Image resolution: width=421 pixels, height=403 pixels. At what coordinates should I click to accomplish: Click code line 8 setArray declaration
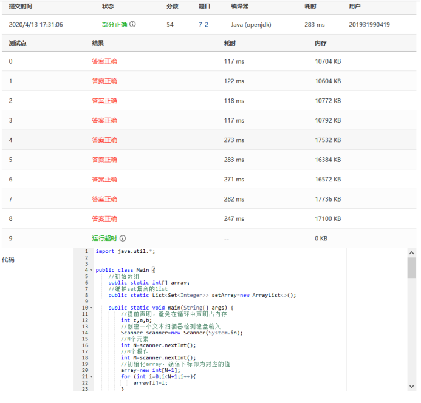202,295
